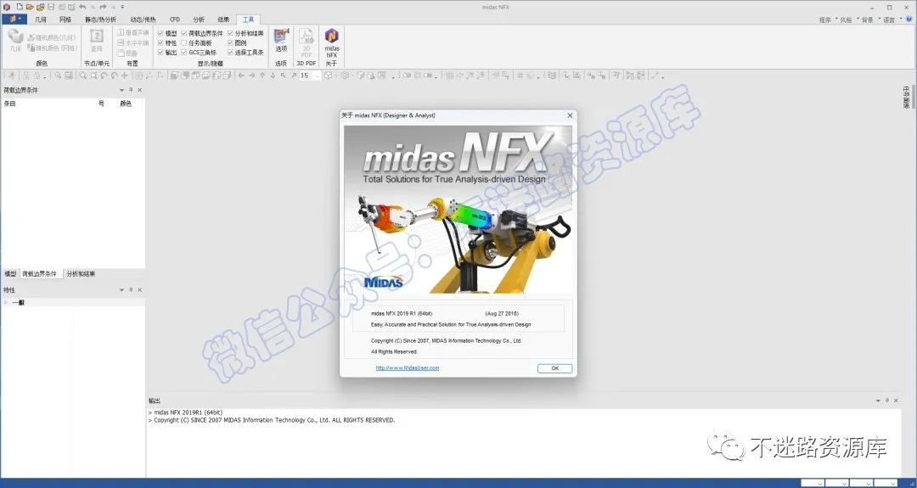Image resolution: width=917 pixels, height=488 pixels.
Task: Enable the 任务面板 checkbox
Action: [184, 43]
